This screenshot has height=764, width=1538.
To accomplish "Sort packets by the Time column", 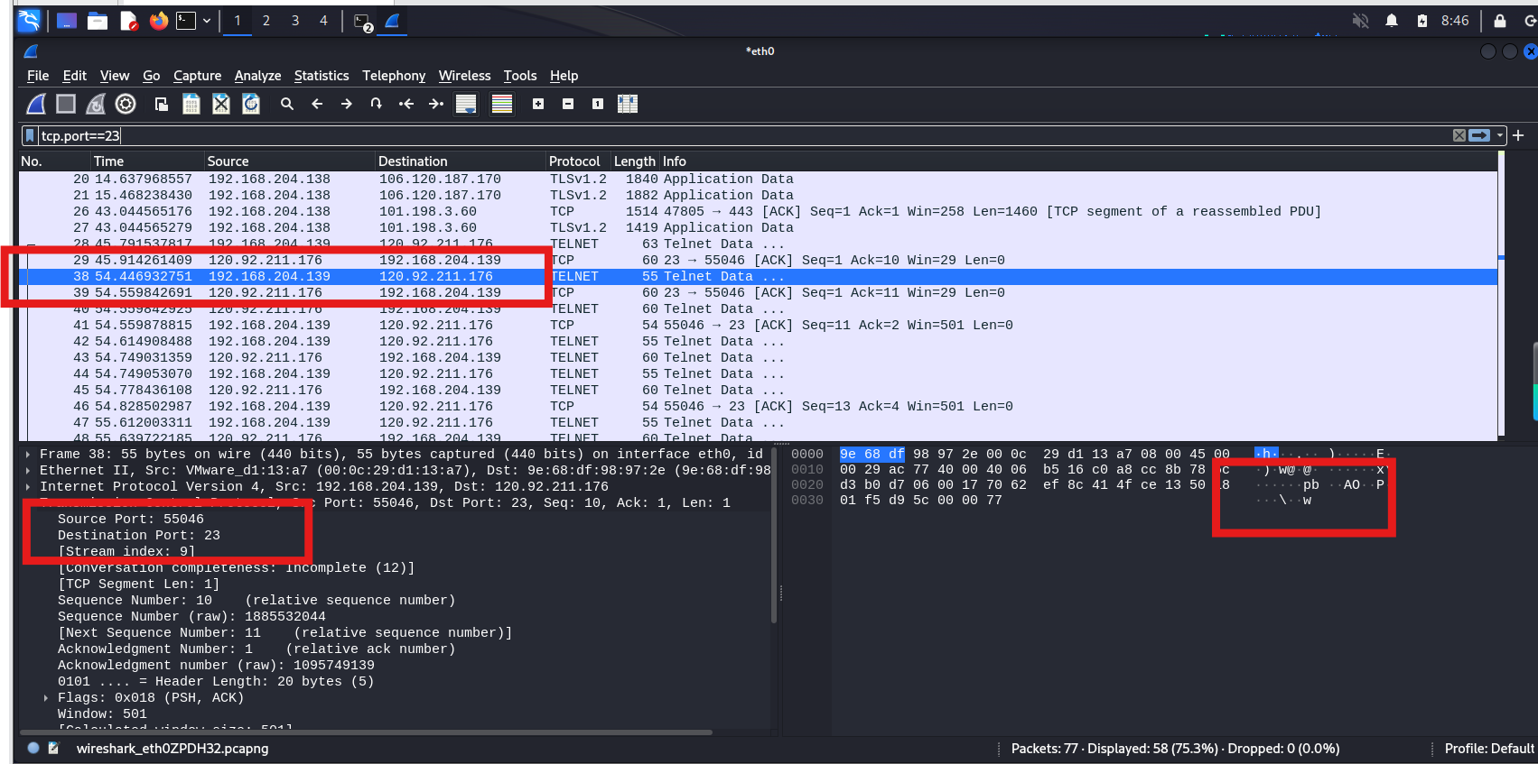I will pos(146,161).
